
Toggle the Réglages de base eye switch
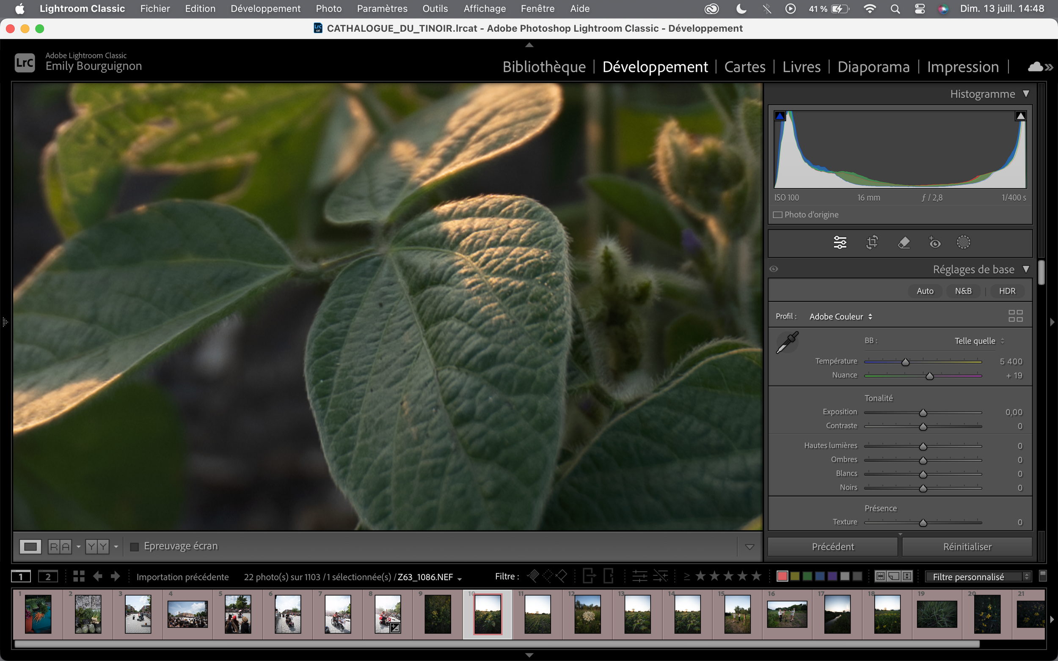point(774,269)
